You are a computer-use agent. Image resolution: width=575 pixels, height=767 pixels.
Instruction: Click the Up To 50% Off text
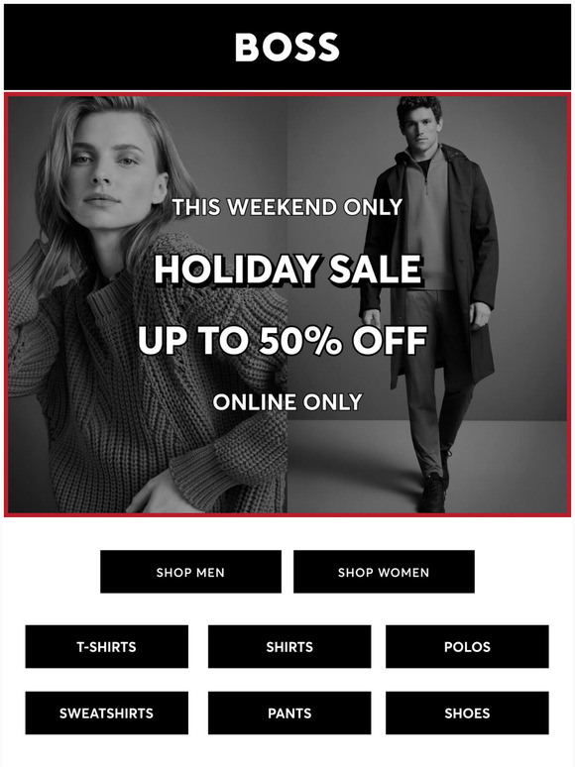283,341
